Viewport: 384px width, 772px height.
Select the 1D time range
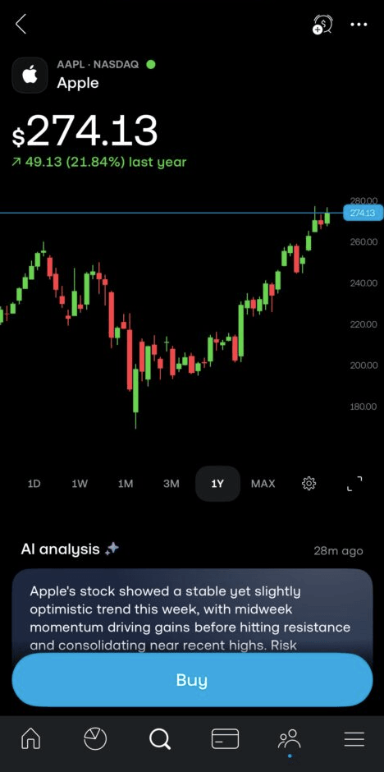(34, 484)
